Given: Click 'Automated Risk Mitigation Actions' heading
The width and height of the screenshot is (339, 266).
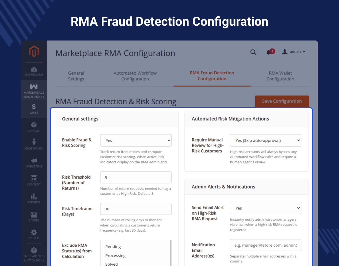Looking at the screenshot, I should click(x=230, y=119).
